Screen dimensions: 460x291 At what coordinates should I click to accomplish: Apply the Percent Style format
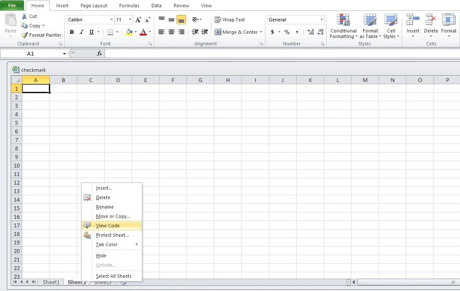click(286, 32)
